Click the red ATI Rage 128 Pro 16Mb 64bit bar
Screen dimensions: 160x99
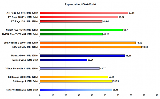coord(79,17)
